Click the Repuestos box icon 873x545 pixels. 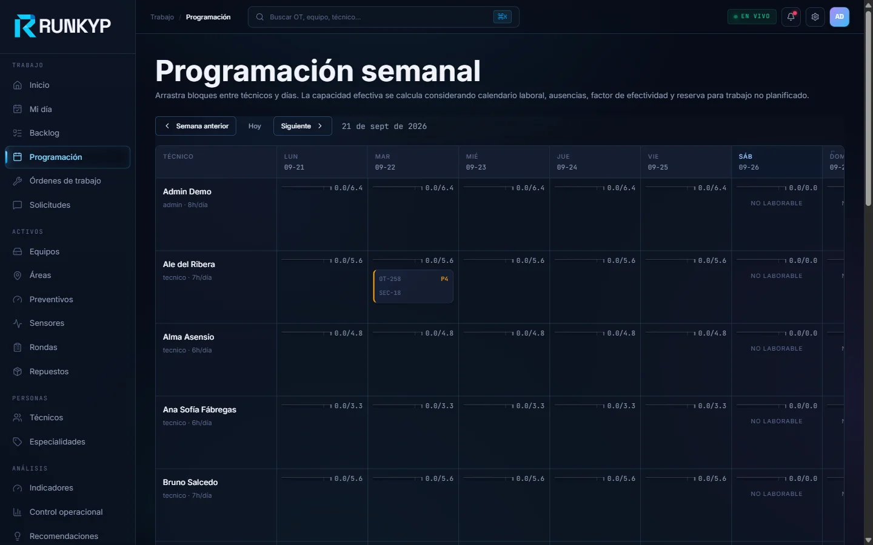[x=18, y=372]
